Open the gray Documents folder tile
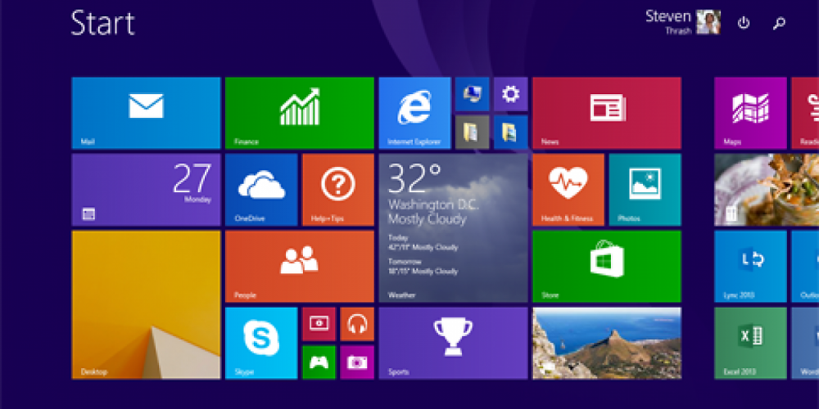 (x=473, y=133)
